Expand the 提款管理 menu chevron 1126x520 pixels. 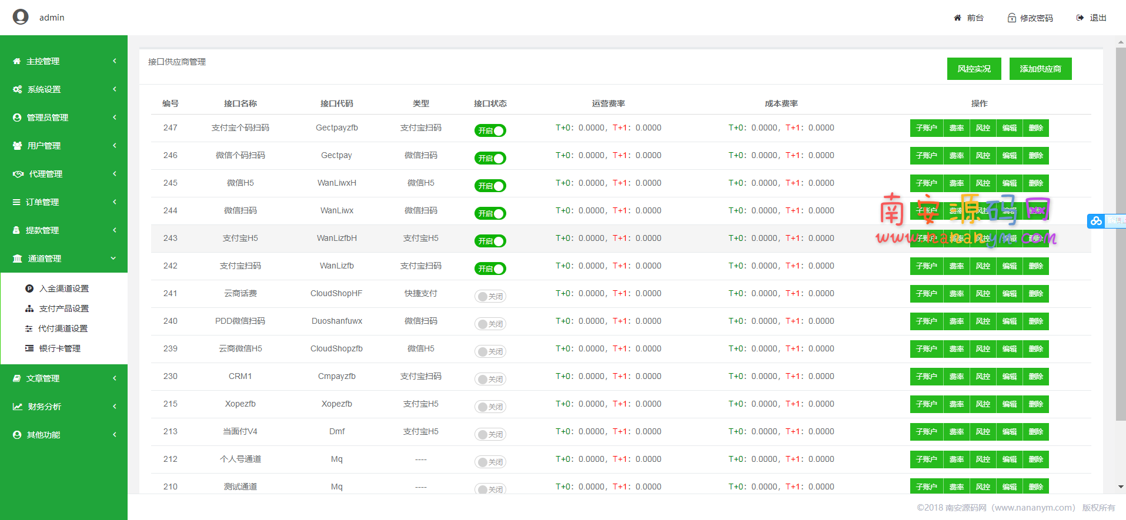pos(115,230)
